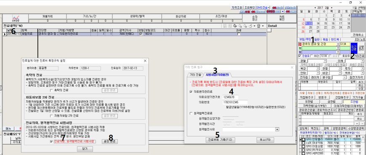The height and width of the screenshot is (155, 366).
Task: Close the 기타 진료 청구 dialog
Action: 292,67
